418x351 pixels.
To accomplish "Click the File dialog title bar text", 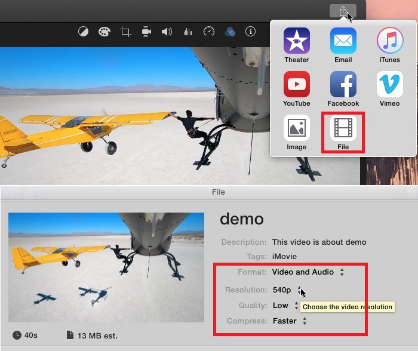I will click(x=219, y=192).
